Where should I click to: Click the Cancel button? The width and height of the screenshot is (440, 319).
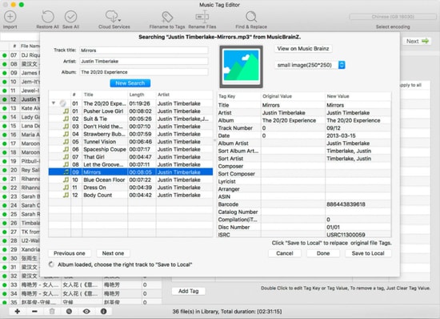(x=285, y=253)
